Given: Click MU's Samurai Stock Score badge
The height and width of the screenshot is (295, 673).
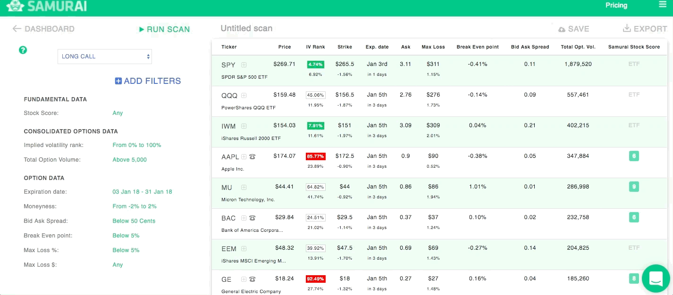Looking at the screenshot, I should pyautogui.click(x=634, y=187).
